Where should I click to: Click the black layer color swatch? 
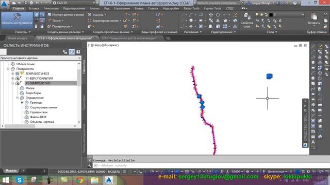(271, 15)
